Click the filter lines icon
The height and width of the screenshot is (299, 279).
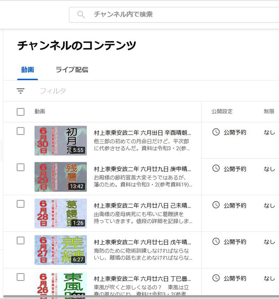(x=21, y=91)
